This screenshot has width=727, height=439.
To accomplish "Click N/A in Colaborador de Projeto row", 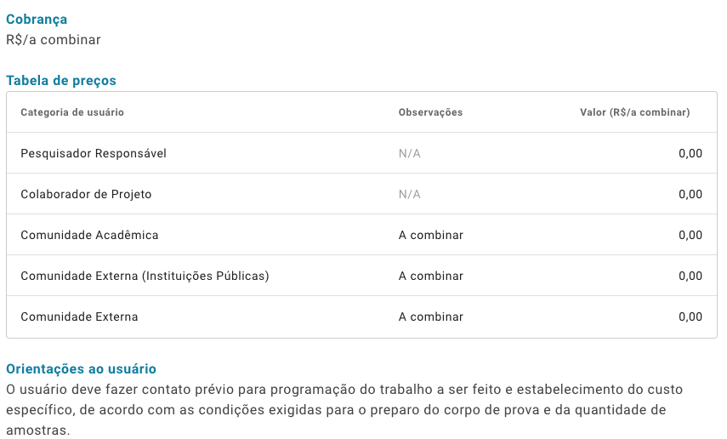I will click(x=409, y=195).
